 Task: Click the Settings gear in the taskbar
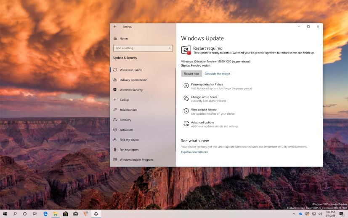pos(96,214)
